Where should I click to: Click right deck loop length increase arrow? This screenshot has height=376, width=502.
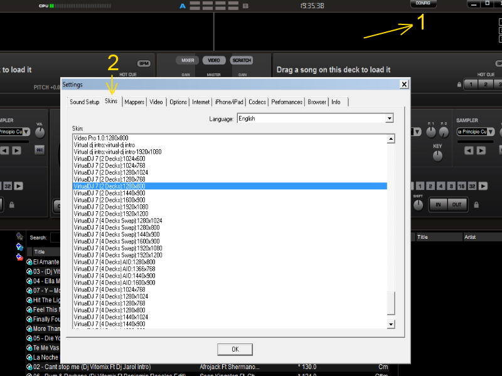[483, 186]
